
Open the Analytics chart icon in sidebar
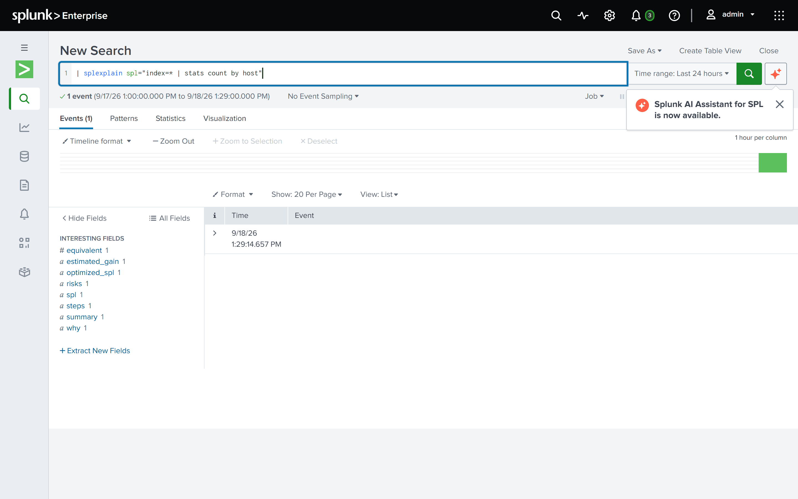(24, 128)
